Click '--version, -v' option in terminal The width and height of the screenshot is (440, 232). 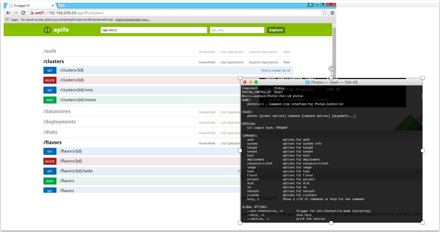point(258,219)
